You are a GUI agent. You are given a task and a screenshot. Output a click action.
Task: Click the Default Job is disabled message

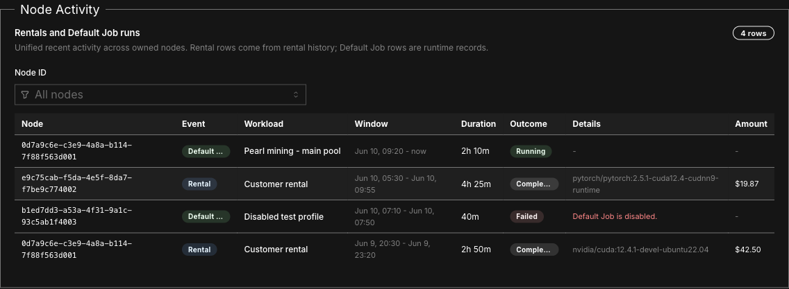coord(615,217)
